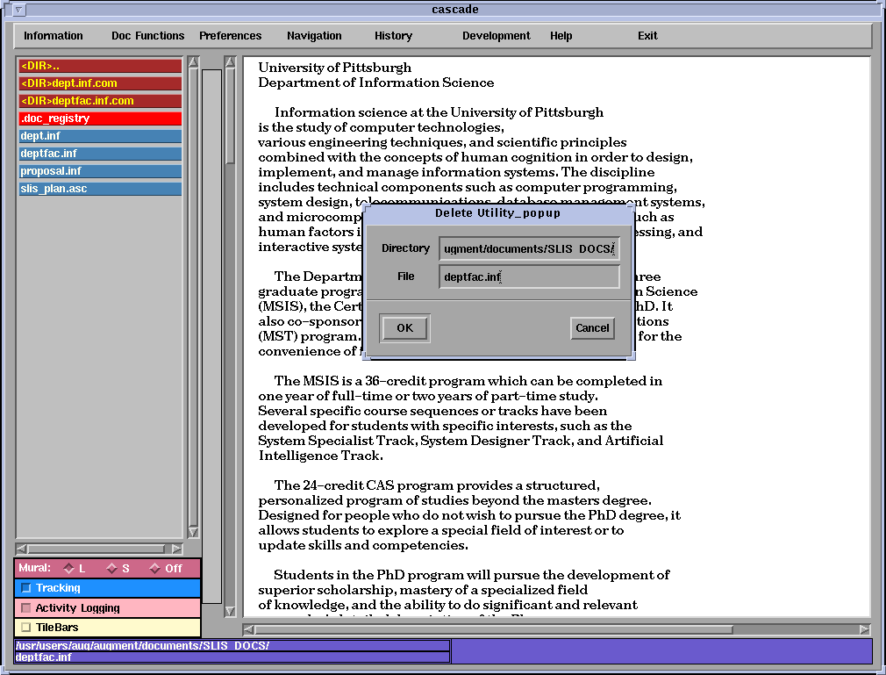Click the 'University of Pittsburgh' heading text
Screen dimensions: 886x675
pyautogui.click(x=334, y=68)
